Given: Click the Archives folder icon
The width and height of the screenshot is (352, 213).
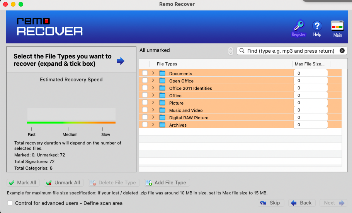Looking at the screenshot, I should [162, 125].
